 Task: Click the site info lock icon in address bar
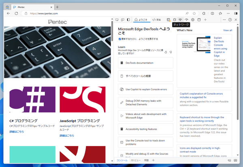pyautogui.click(x=26, y=13)
